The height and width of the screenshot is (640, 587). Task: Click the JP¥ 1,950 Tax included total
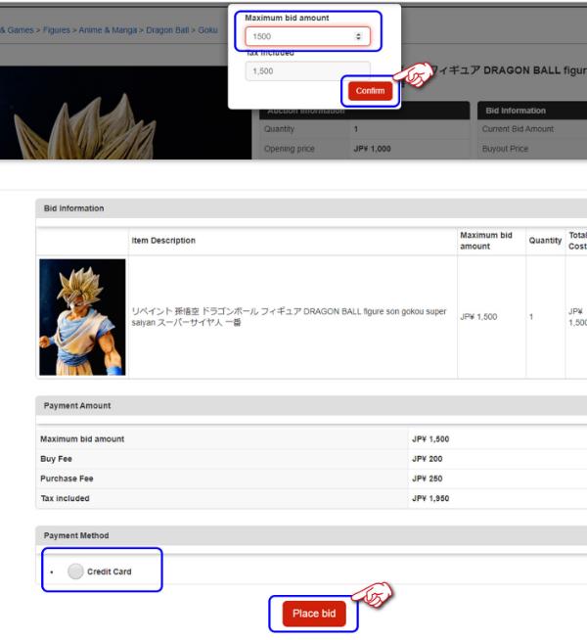[x=430, y=498]
